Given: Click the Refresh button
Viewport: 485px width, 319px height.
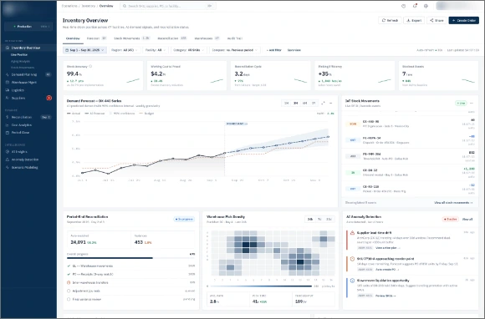Looking at the screenshot, I should pyautogui.click(x=390, y=20).
